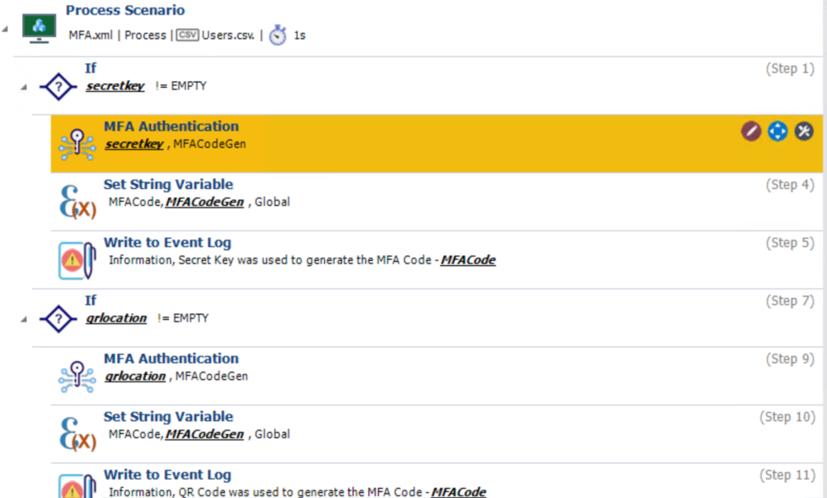The height and width of the screenshot is (498, 827).
Task: Collapse the qrlocation If block
Action: coord(23,319)
